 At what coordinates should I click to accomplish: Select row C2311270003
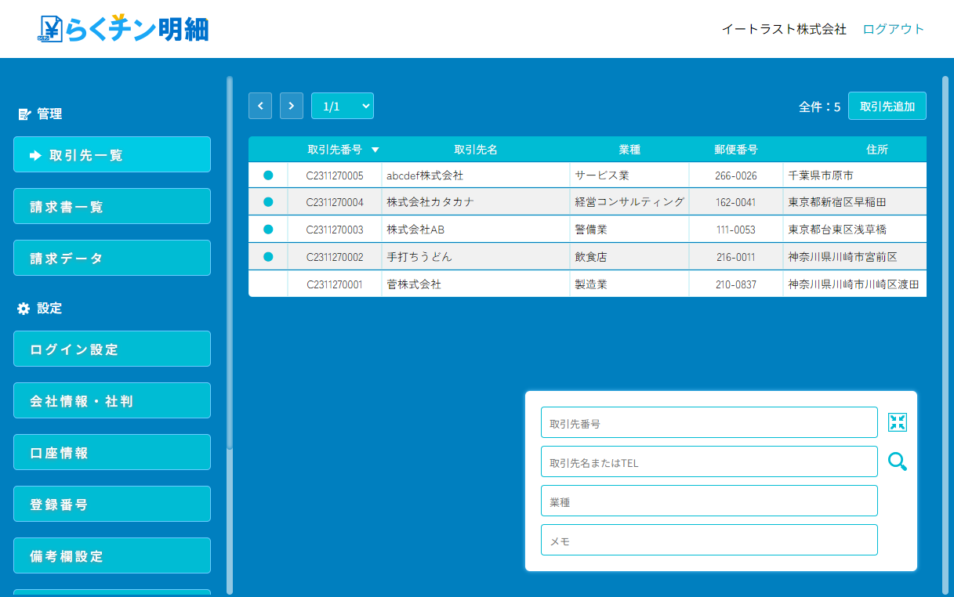point(587,230)
